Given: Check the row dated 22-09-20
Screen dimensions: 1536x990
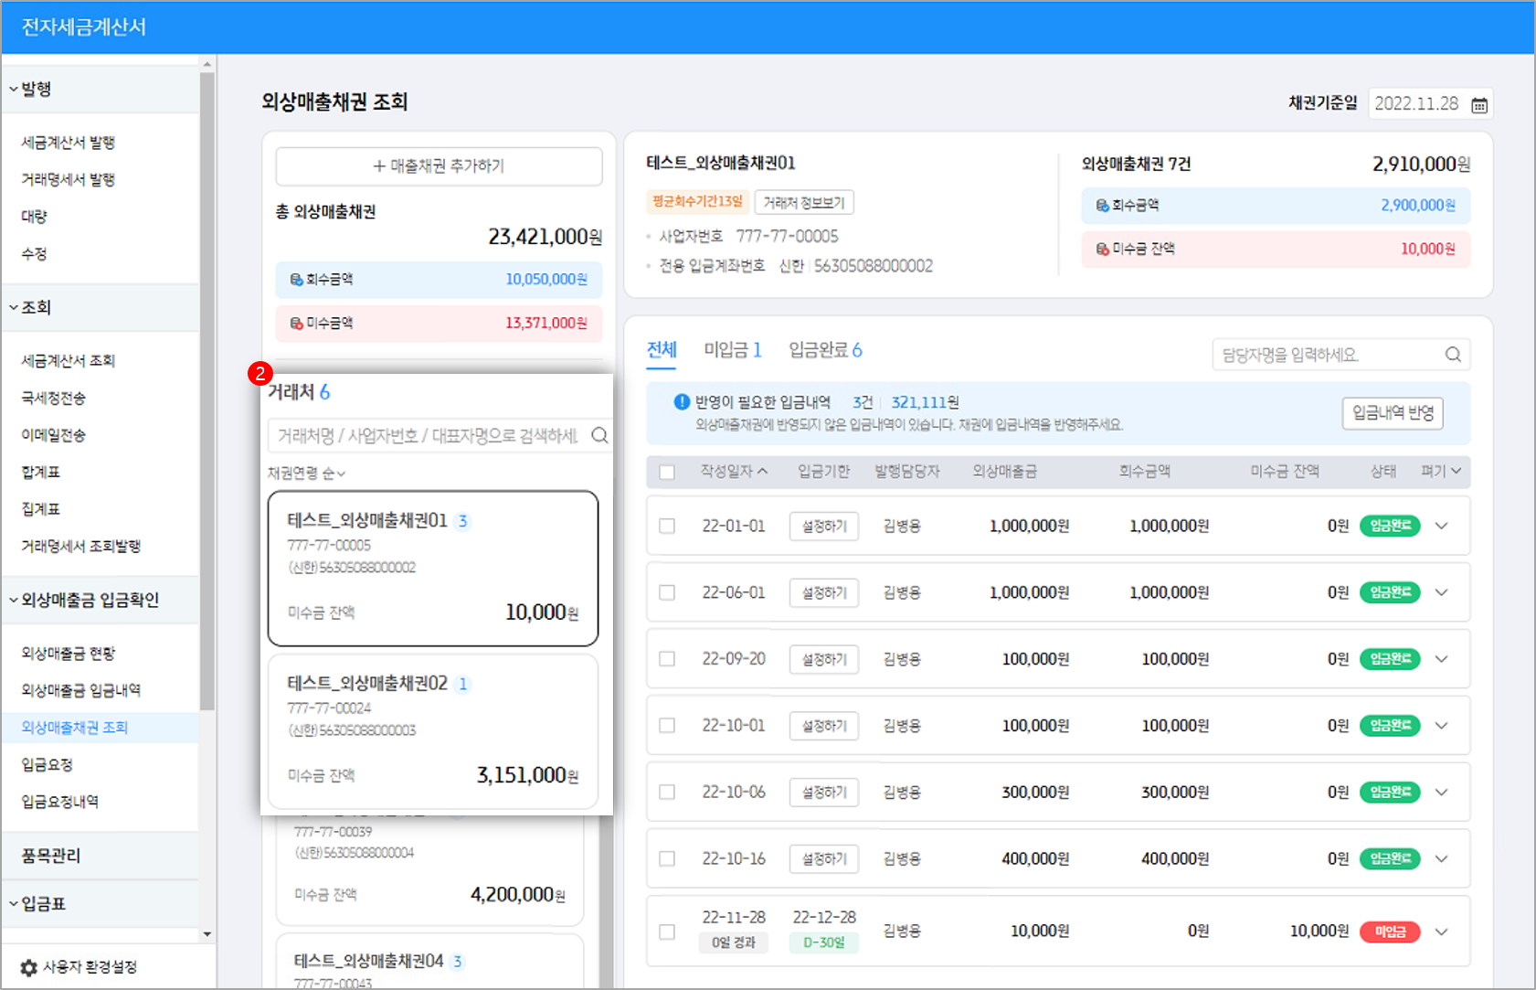Looking at the screenshot, I should pos(667,659).
